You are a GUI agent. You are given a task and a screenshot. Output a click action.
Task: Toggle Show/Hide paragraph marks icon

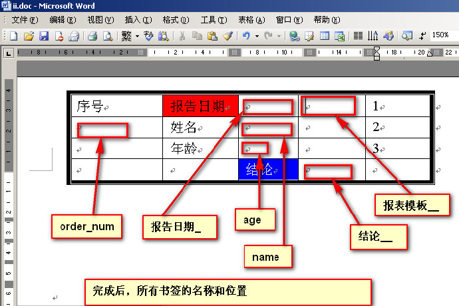click(422, 36)
